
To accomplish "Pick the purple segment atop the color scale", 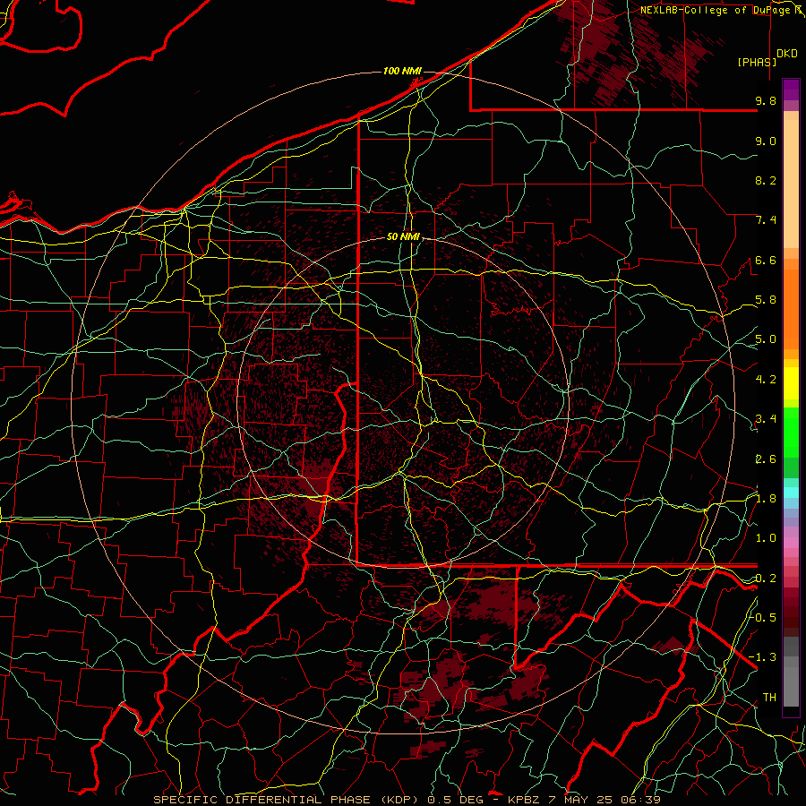I will (791, 90).
